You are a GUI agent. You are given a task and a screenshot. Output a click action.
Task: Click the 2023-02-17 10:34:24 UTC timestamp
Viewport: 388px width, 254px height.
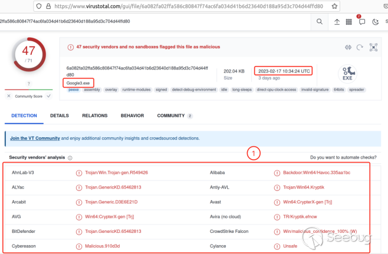[284, 71]
